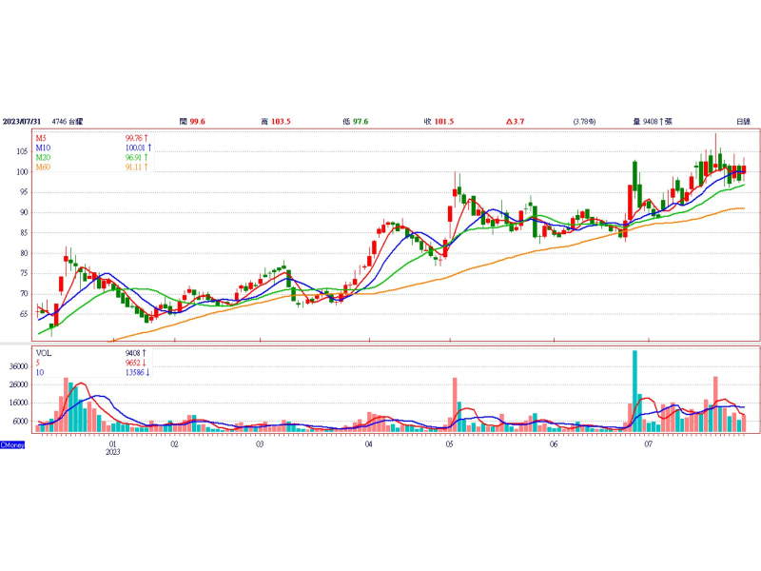Click the 01 2023 month axis marker
Image resolution: width=761 pixels, height=571 pixels.
[x=113, y=447]
